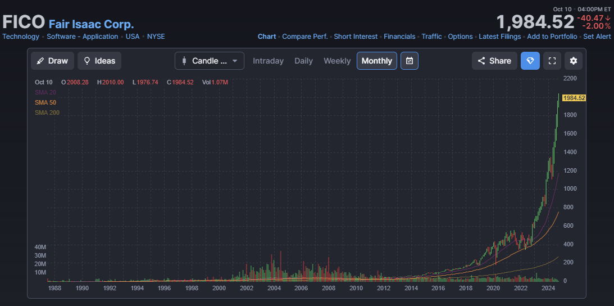
Task: Expand the Candle chart type dropdown
Action: pos(210,61)
